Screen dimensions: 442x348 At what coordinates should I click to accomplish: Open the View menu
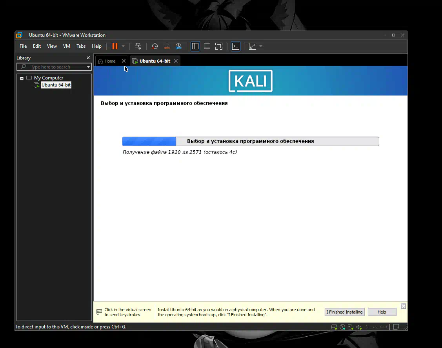coord(52,46)
